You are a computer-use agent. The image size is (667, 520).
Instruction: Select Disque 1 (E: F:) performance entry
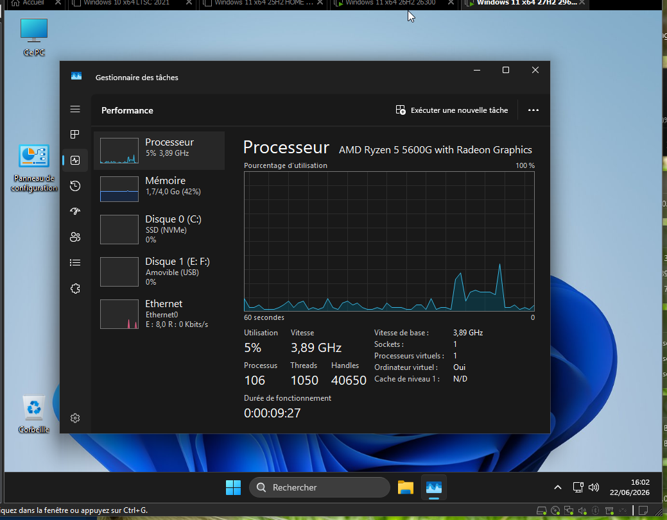click(x=159, y=272)
